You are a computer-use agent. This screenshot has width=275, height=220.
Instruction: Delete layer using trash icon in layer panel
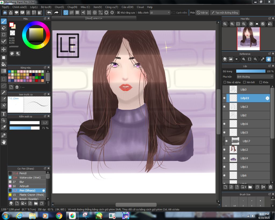click(270, 187)
